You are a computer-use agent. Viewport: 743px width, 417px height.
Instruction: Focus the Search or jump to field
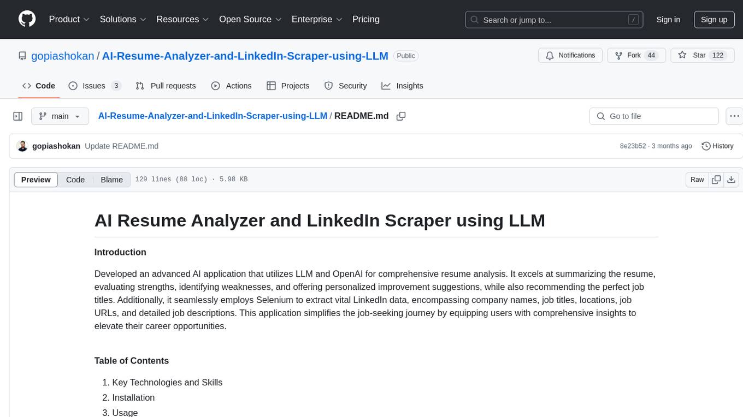point(555,20)
